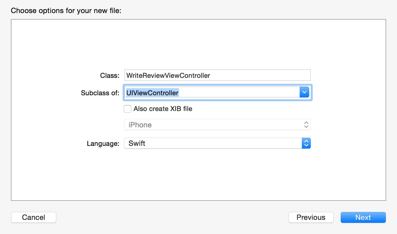
Task: Open the Subclass of combo box arrow
Action: pos(304,92)
